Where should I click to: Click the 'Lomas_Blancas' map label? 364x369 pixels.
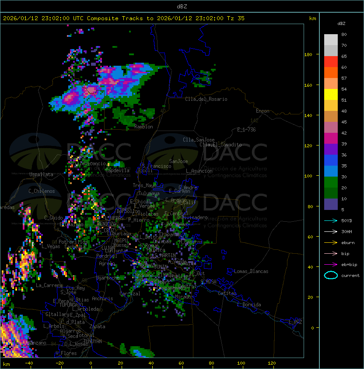click(251, 271)
